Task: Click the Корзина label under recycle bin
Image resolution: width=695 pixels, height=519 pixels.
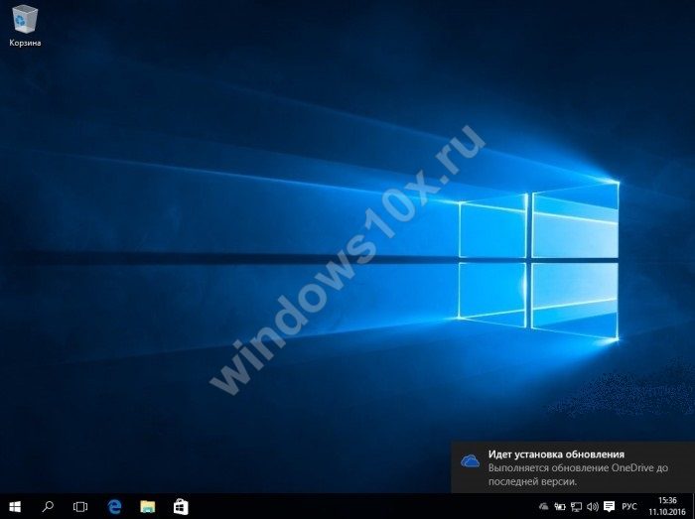Action: click(25, 44)
